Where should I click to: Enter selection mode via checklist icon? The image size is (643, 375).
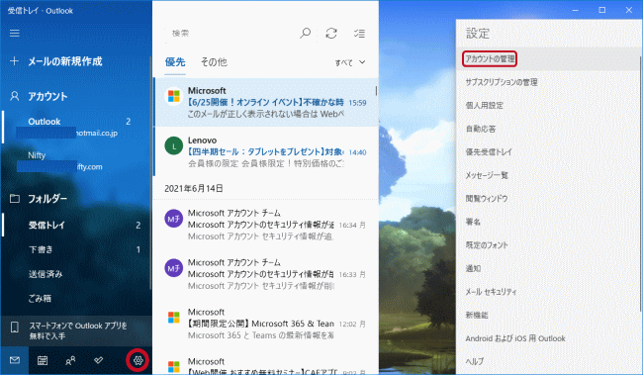[x=360, y=34]
